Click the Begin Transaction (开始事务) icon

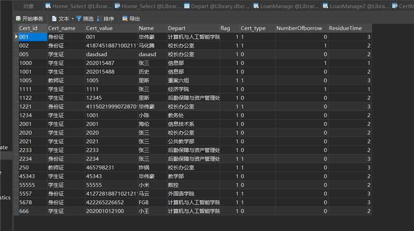[x=18, y=19]
